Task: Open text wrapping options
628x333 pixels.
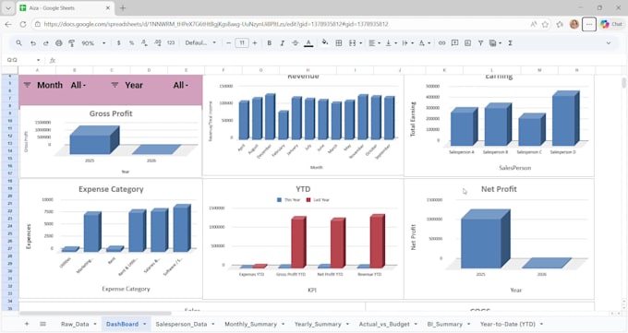Action: [407, 42]
